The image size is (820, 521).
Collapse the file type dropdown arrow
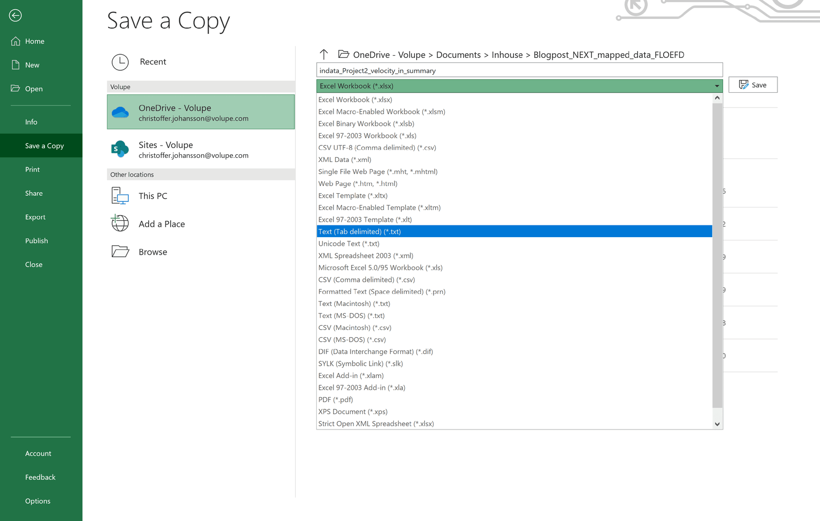tap(717, 86)
